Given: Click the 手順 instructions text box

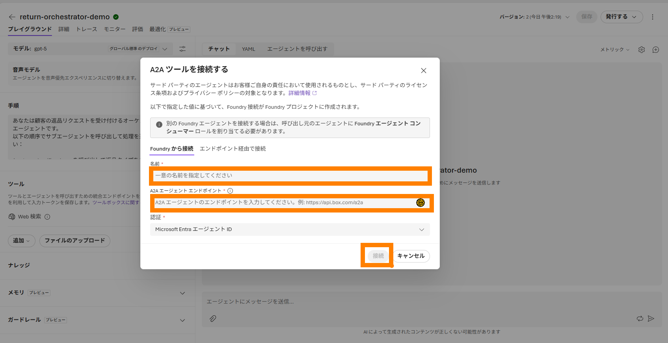Looking at the screenshot, I should [75, 137].
